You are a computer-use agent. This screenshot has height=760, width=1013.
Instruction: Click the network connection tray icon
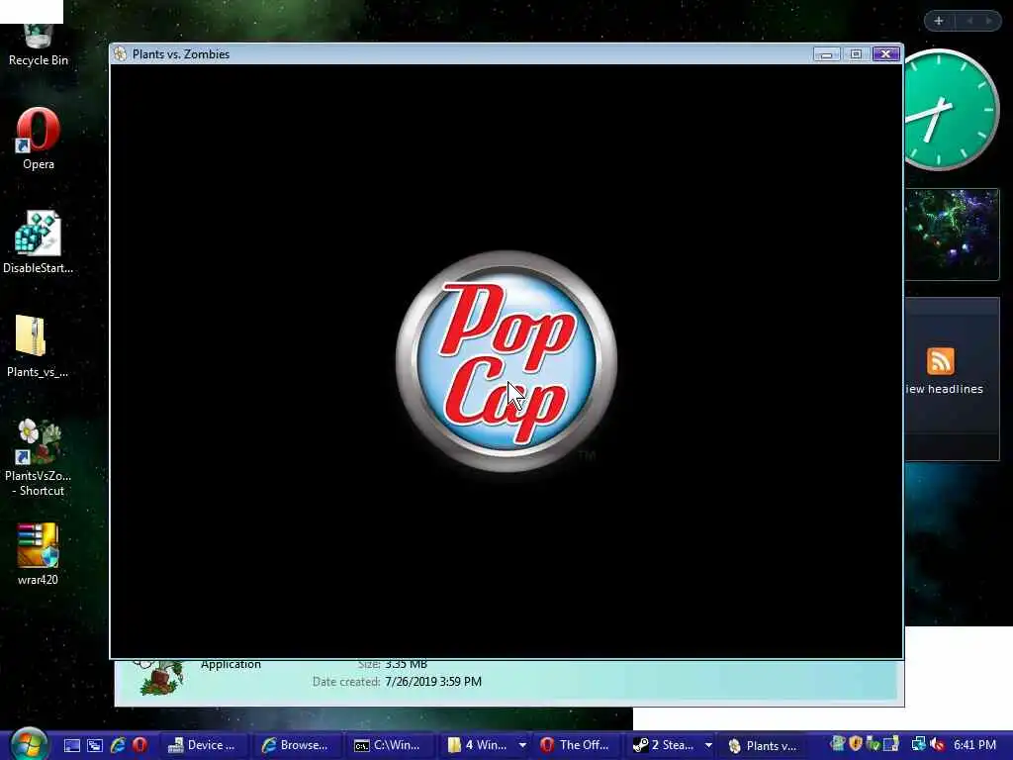(x=917, y=744)
